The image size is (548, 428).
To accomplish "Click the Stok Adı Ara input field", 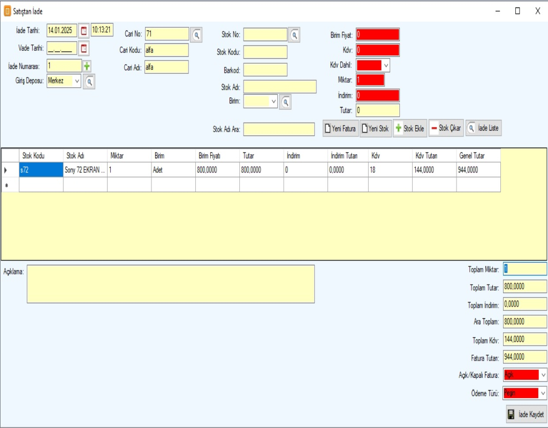I will 279,129.
